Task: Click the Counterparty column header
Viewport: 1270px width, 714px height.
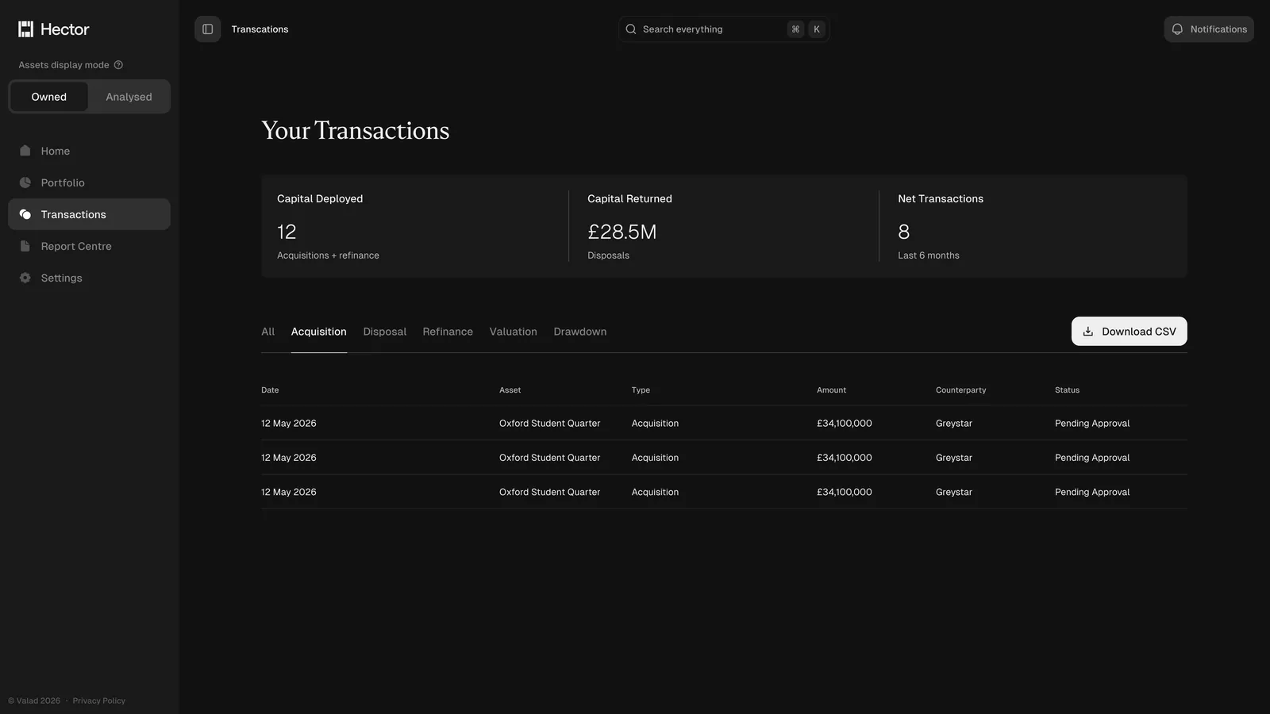Action: (x=960, y=390)
